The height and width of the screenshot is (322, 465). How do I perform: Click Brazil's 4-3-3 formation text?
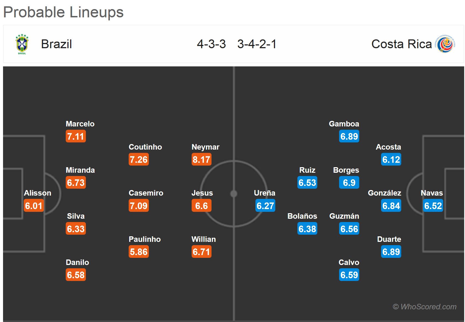coord(211,44)
